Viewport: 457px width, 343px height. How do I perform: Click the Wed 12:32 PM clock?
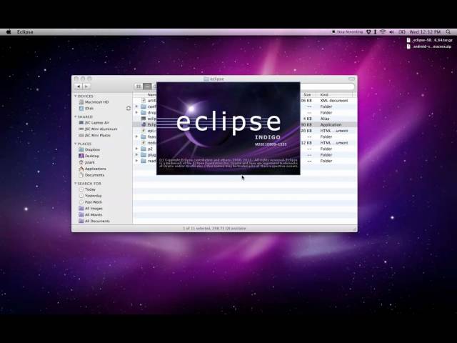(425, 31)
